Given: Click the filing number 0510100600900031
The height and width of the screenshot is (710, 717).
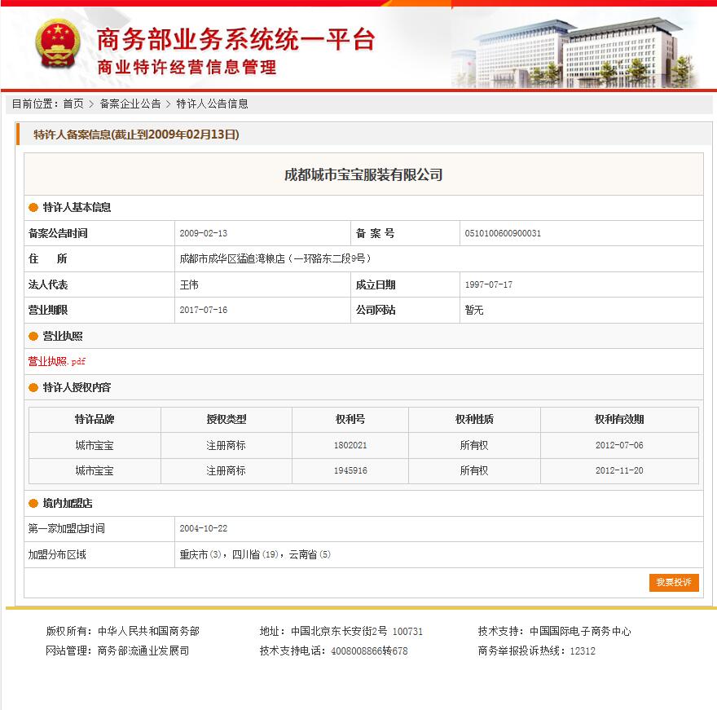Looking at the screenshot, I should [503, 233].
